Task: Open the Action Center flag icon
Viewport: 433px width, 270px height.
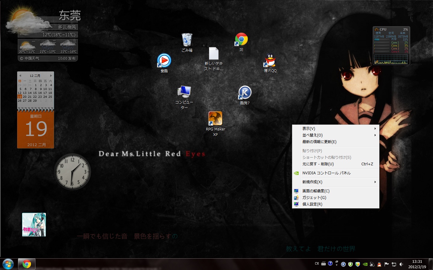Action: (387, 264)
